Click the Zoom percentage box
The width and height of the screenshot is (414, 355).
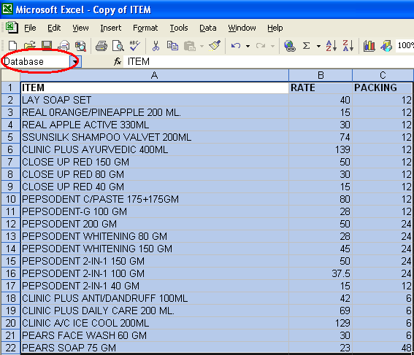click(x=405, y=46)
